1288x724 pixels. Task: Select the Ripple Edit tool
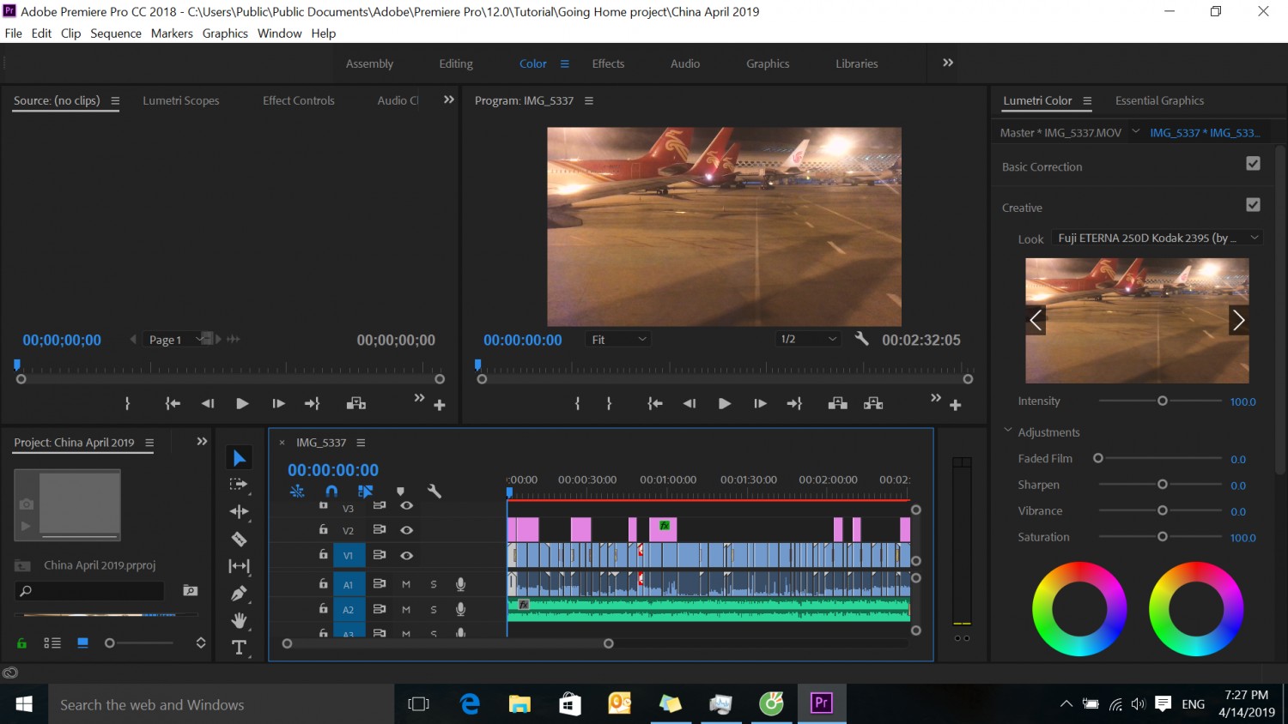coord(239,511)
